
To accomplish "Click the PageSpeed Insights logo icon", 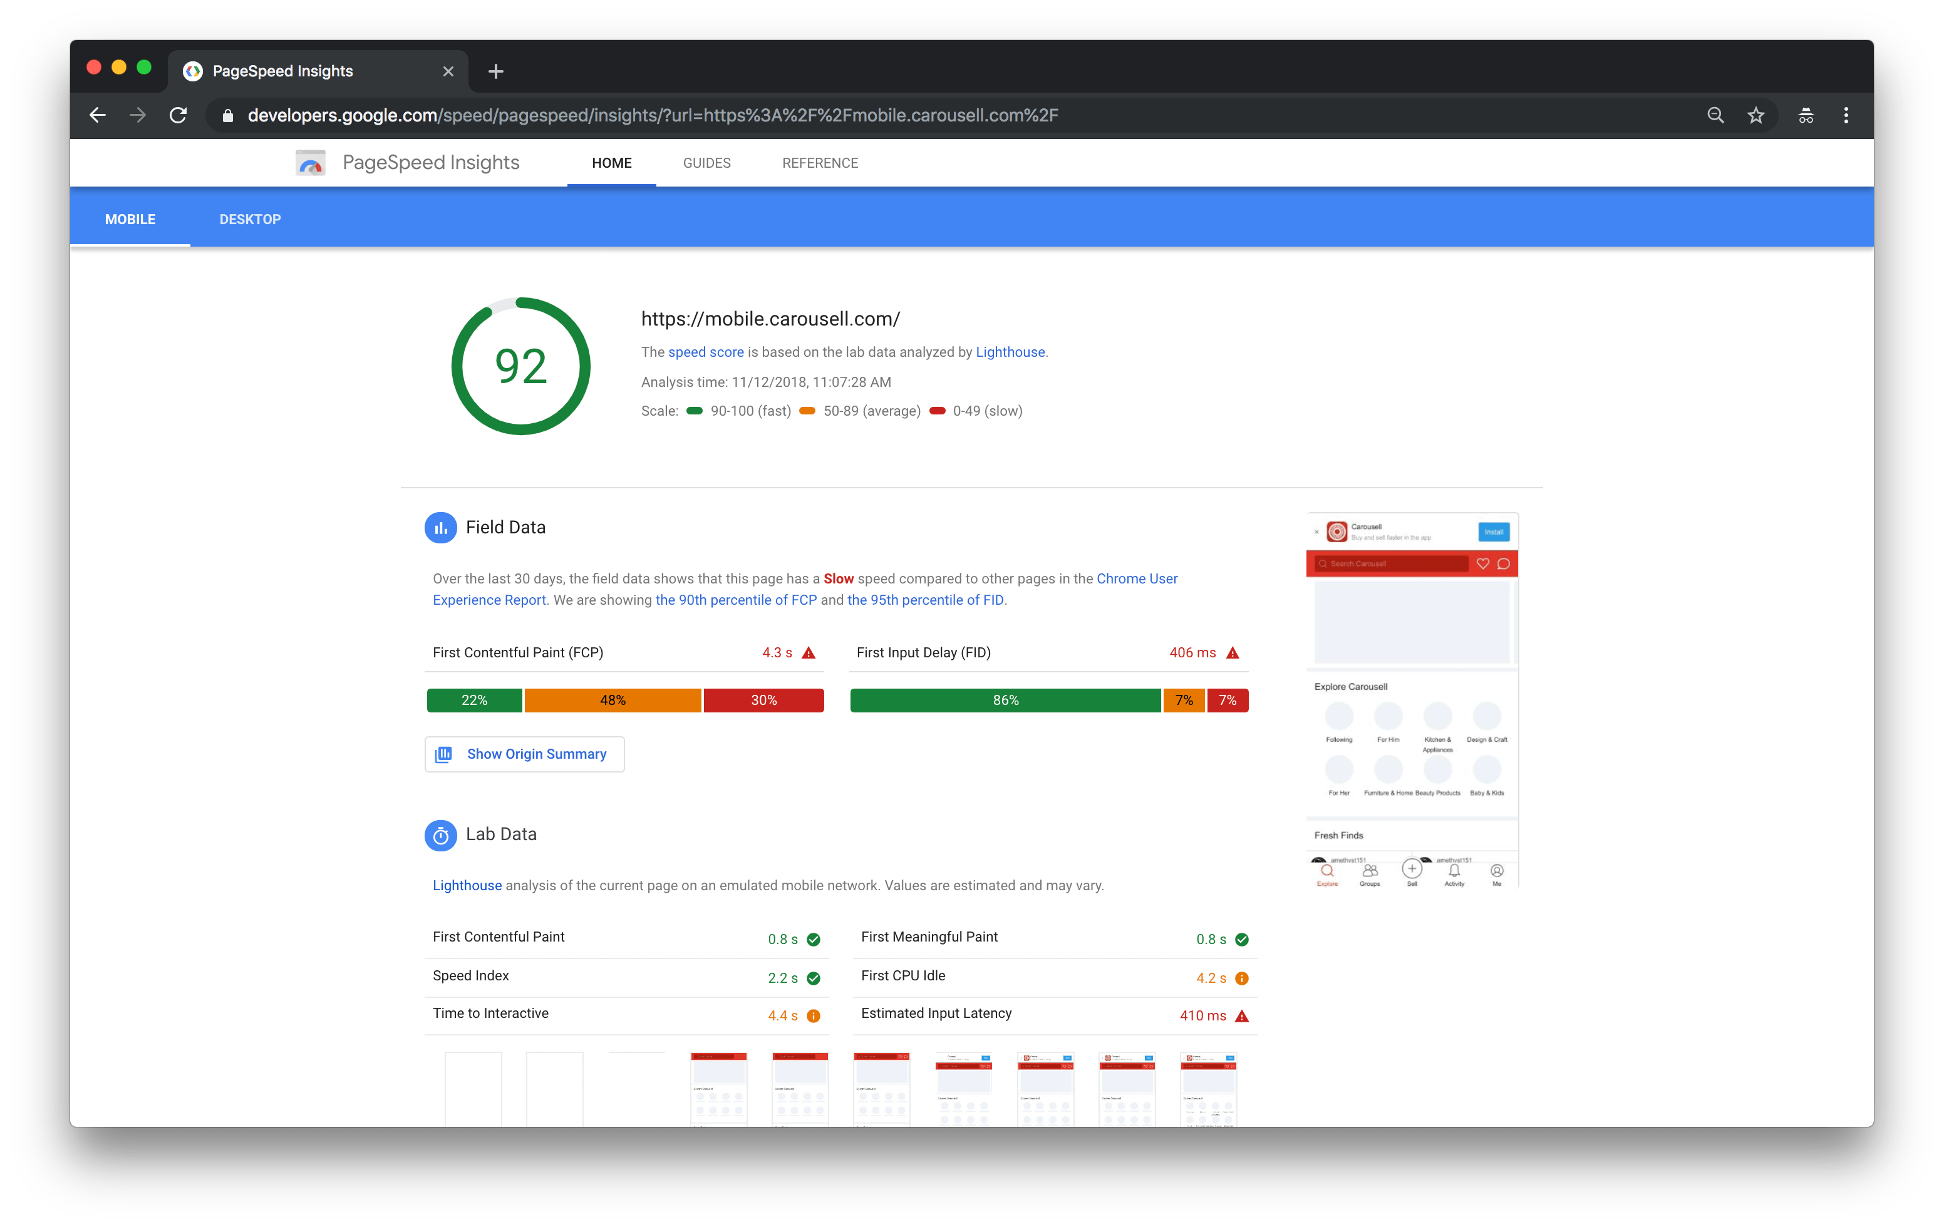I will pos(310,163).
